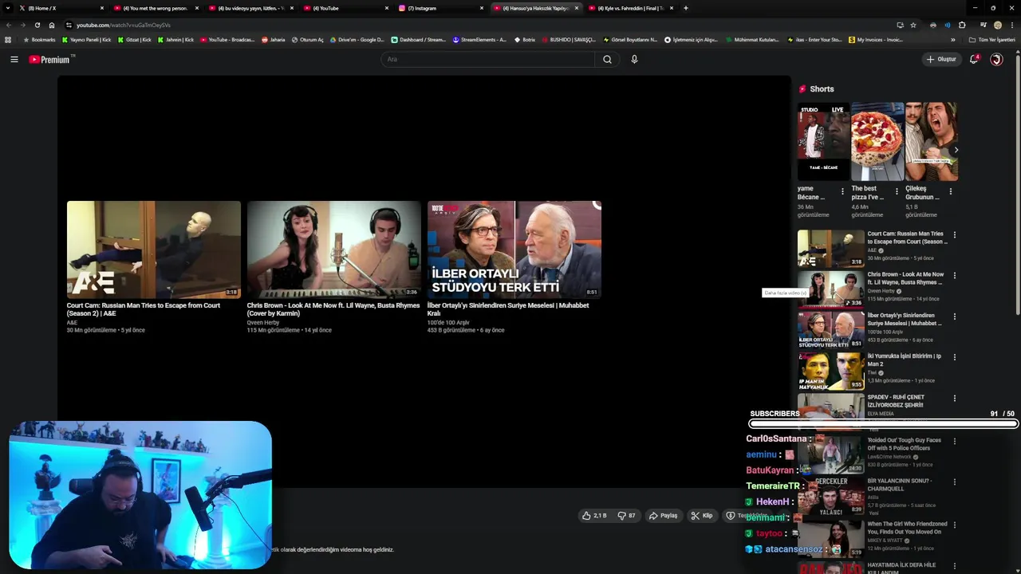1021x574 pixels.
Task: Click the address bar URL
Action: 124,25
